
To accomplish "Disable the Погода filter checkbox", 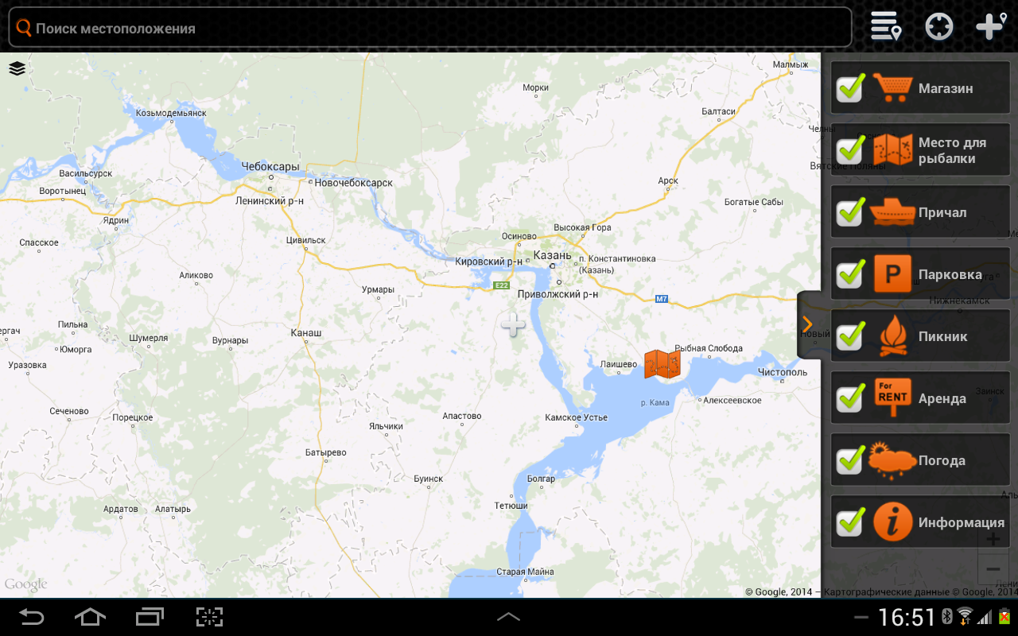I will [x=850, y=459].
